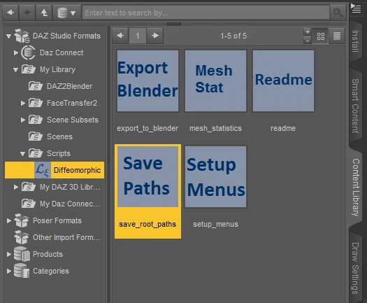
Task: Click the Other Import Formats boxes icon
Action: (21, 237)
